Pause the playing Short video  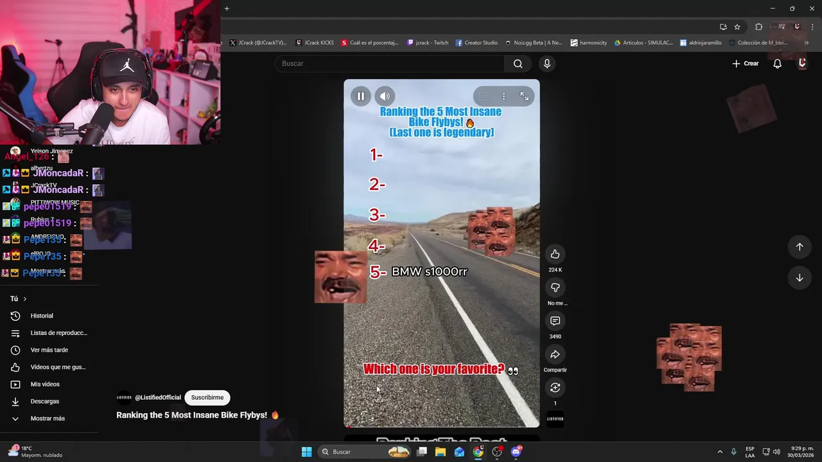point(360,96)
